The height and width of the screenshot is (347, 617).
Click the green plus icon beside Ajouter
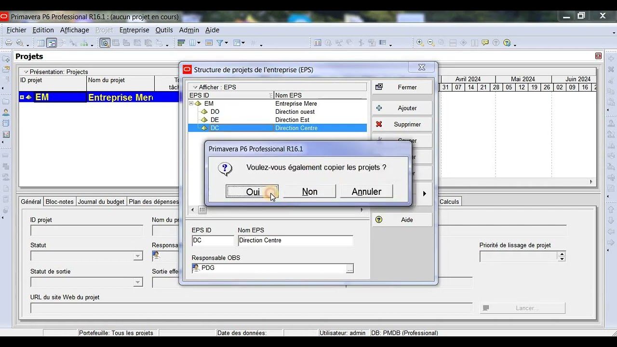[379, 108]
